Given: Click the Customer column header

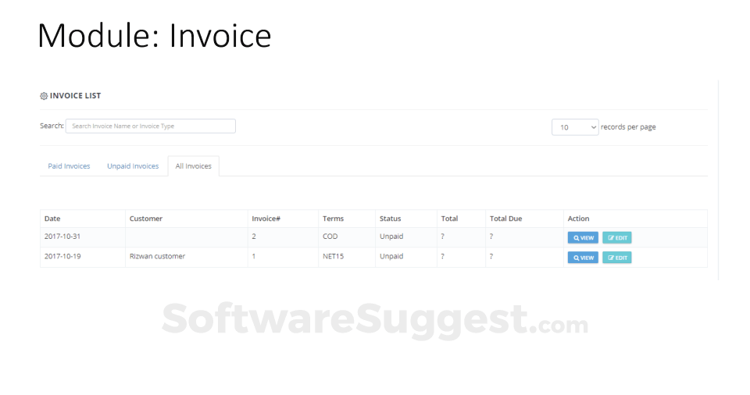Looking at the screenshot, I should pos(146,219).
